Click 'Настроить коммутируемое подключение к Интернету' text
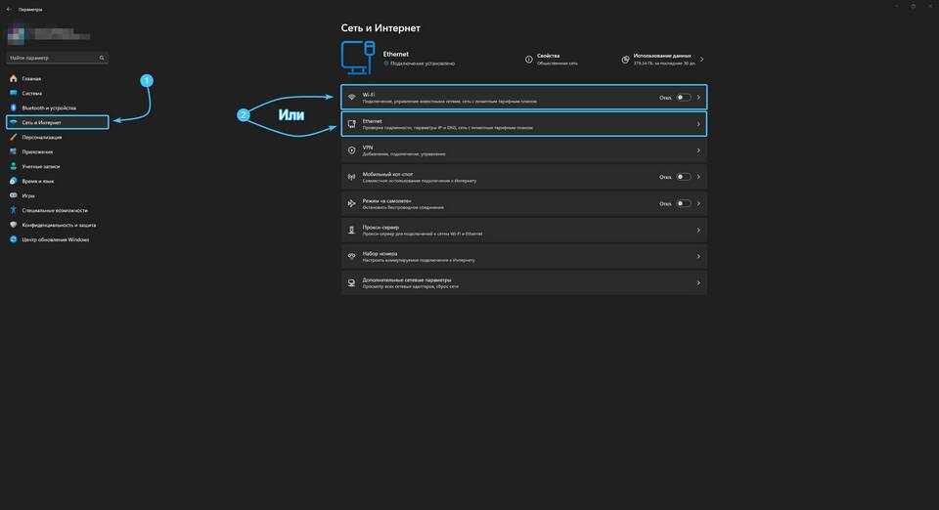Screen dimensions: 939x510 419,260
